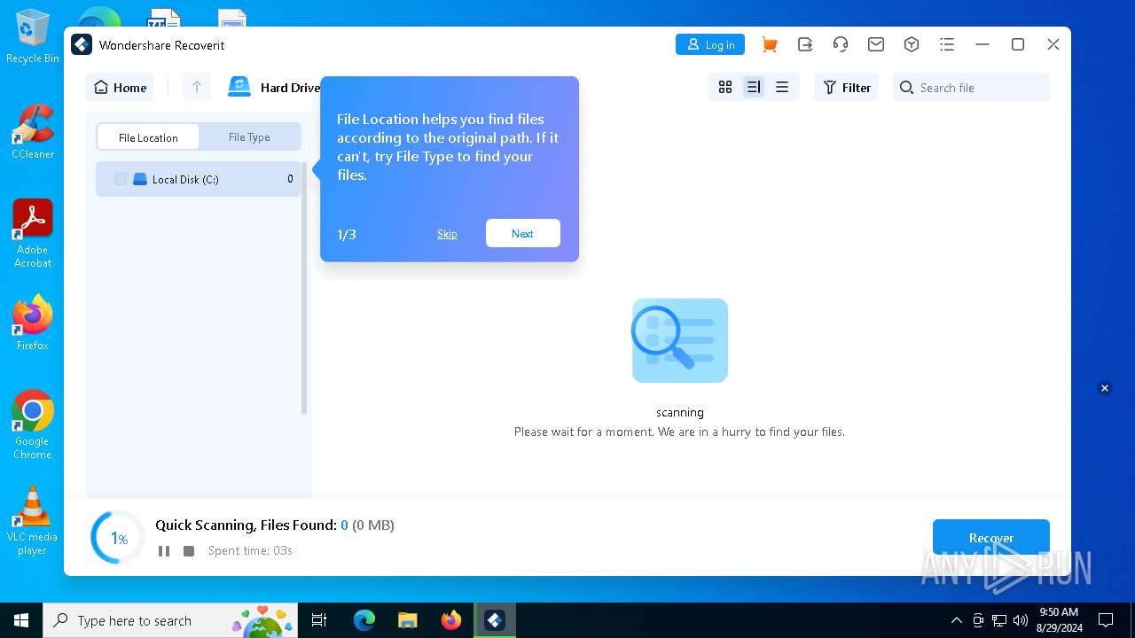Click the 1% circular scan progress indicator

118,538
